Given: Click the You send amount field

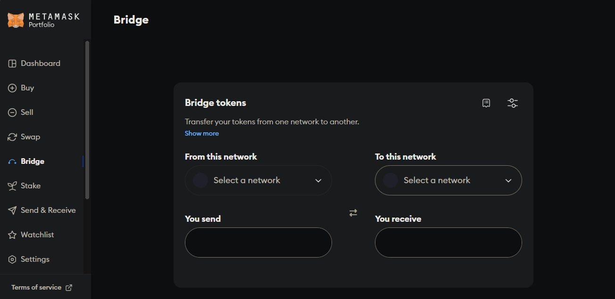Looking at the screenshot, I should point(258,242).
